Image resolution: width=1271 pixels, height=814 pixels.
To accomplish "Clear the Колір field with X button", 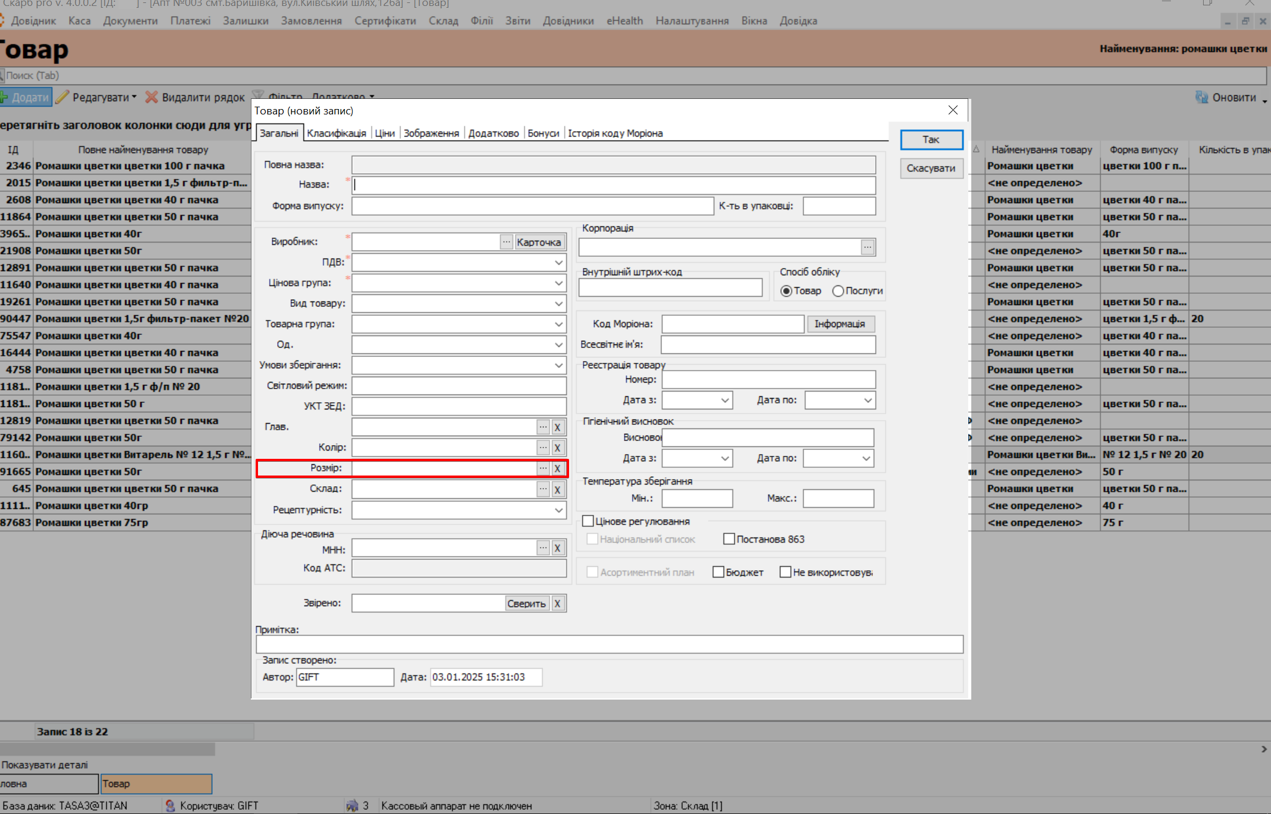I will 557,448.
